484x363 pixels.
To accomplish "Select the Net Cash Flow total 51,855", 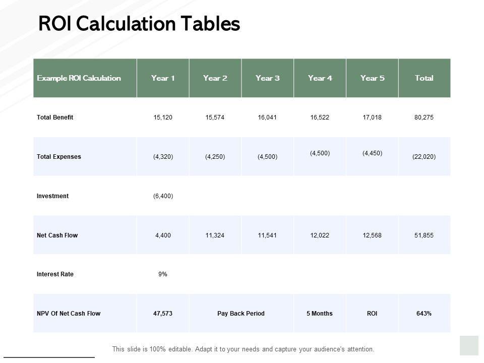I will pos(424,235).
